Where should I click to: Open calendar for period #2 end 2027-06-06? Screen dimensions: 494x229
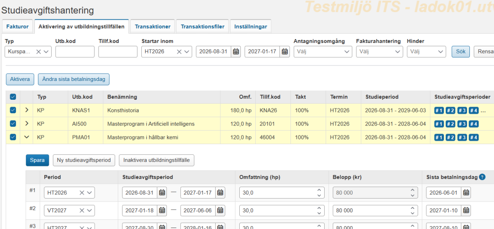click(x=220, y=210)
